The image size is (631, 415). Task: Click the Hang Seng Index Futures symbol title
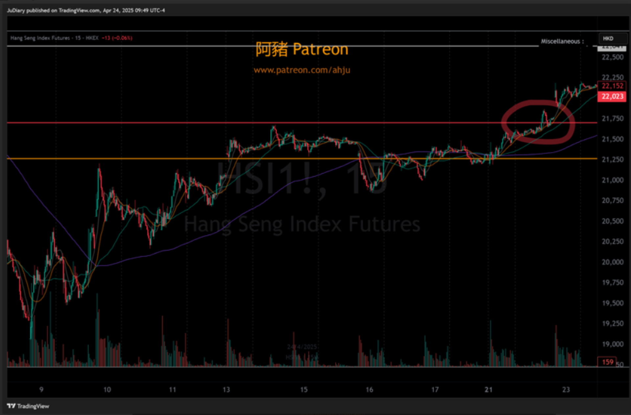[x=40, y=38]
